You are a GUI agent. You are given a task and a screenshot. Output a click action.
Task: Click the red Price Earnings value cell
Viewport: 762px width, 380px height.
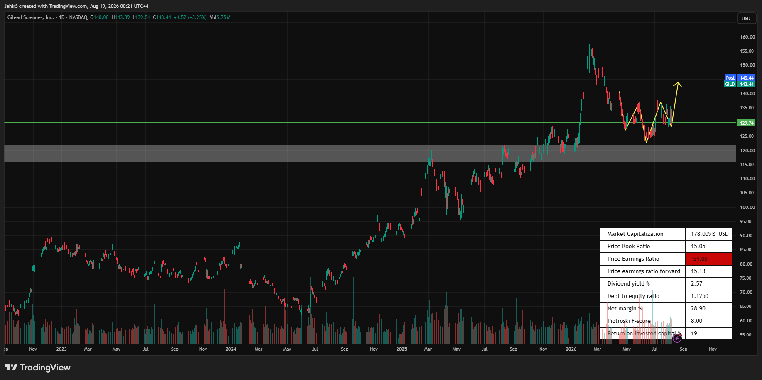click(x=709, y=259)
